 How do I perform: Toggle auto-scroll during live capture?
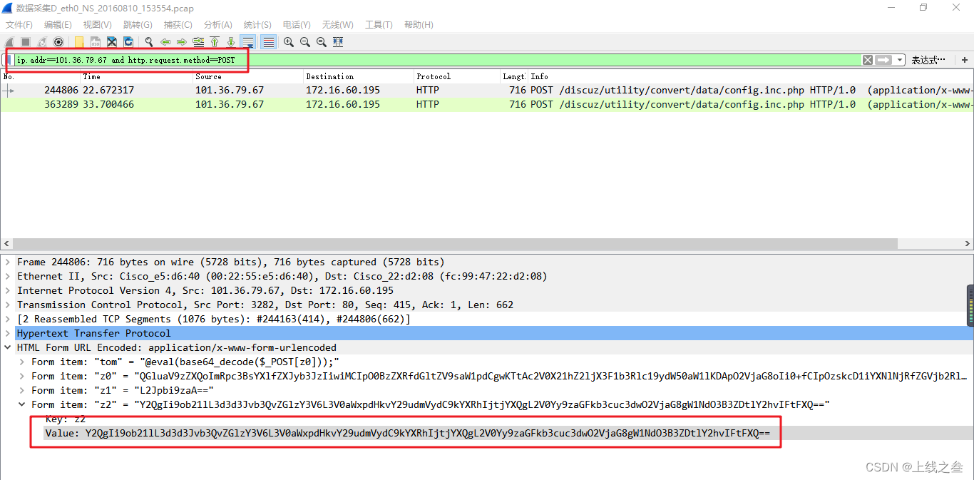click(248, 42)
